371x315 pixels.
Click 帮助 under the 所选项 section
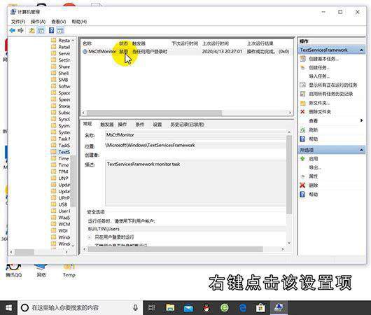(x=314, y=194)
